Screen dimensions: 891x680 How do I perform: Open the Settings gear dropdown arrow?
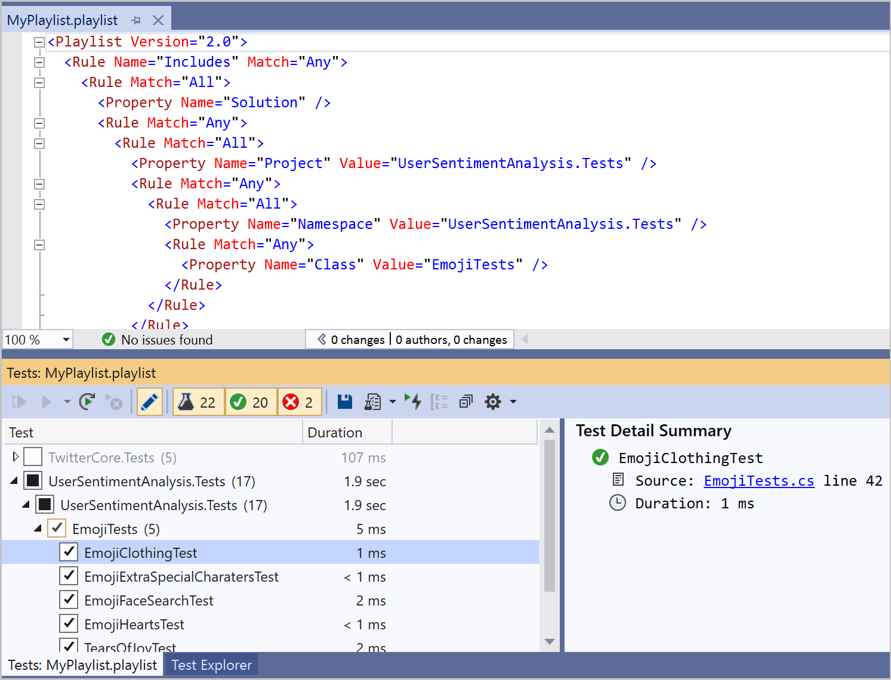pos(513,402)
